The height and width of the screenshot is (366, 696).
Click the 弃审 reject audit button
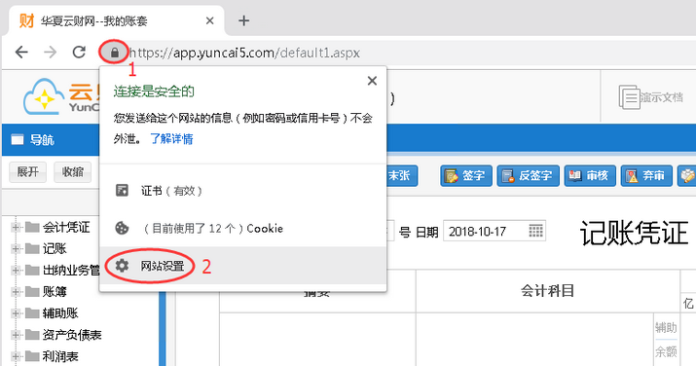(x=646, y=175)
